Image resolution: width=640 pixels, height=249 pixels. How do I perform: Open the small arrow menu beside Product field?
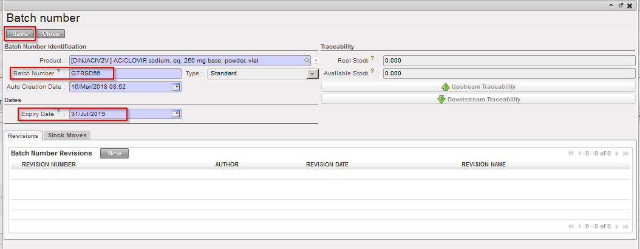click(316, 61)
